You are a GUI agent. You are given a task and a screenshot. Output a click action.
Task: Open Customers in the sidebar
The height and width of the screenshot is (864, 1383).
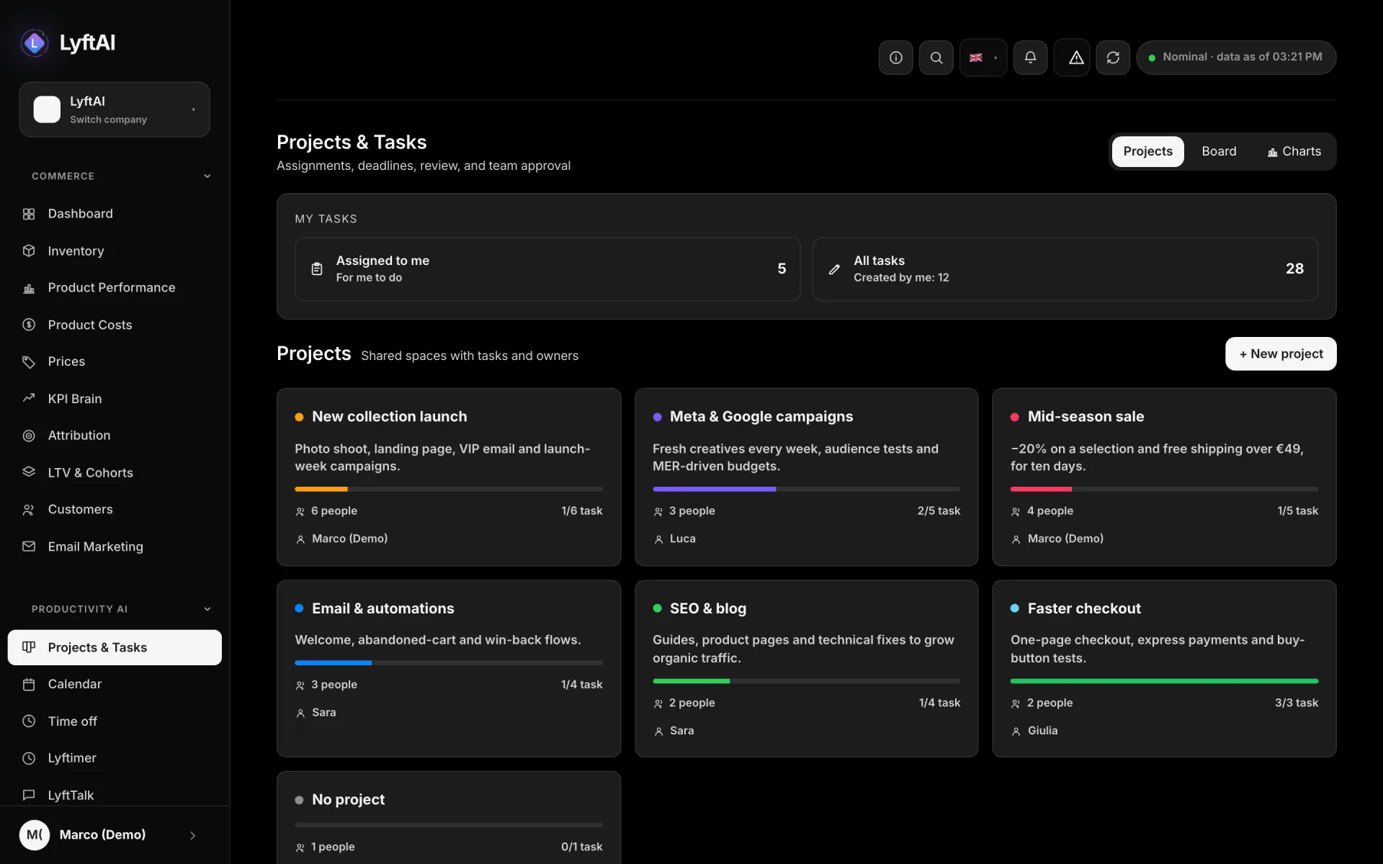pyautogui.click(x=115, y=510)
